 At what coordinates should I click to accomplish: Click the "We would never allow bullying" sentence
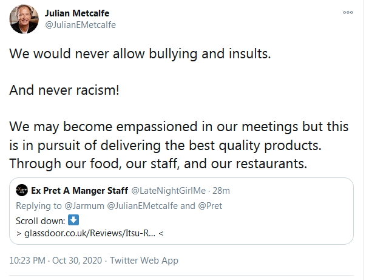click(139, 53)
